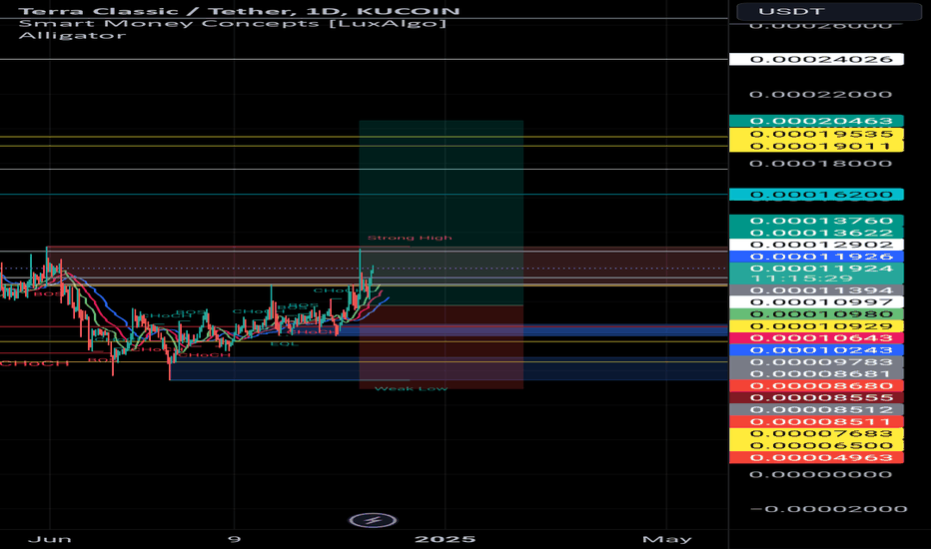Viewport: 931px width, 549px height.
Task: Click the gray 0.00008681 price label
Action: point(816,374)
